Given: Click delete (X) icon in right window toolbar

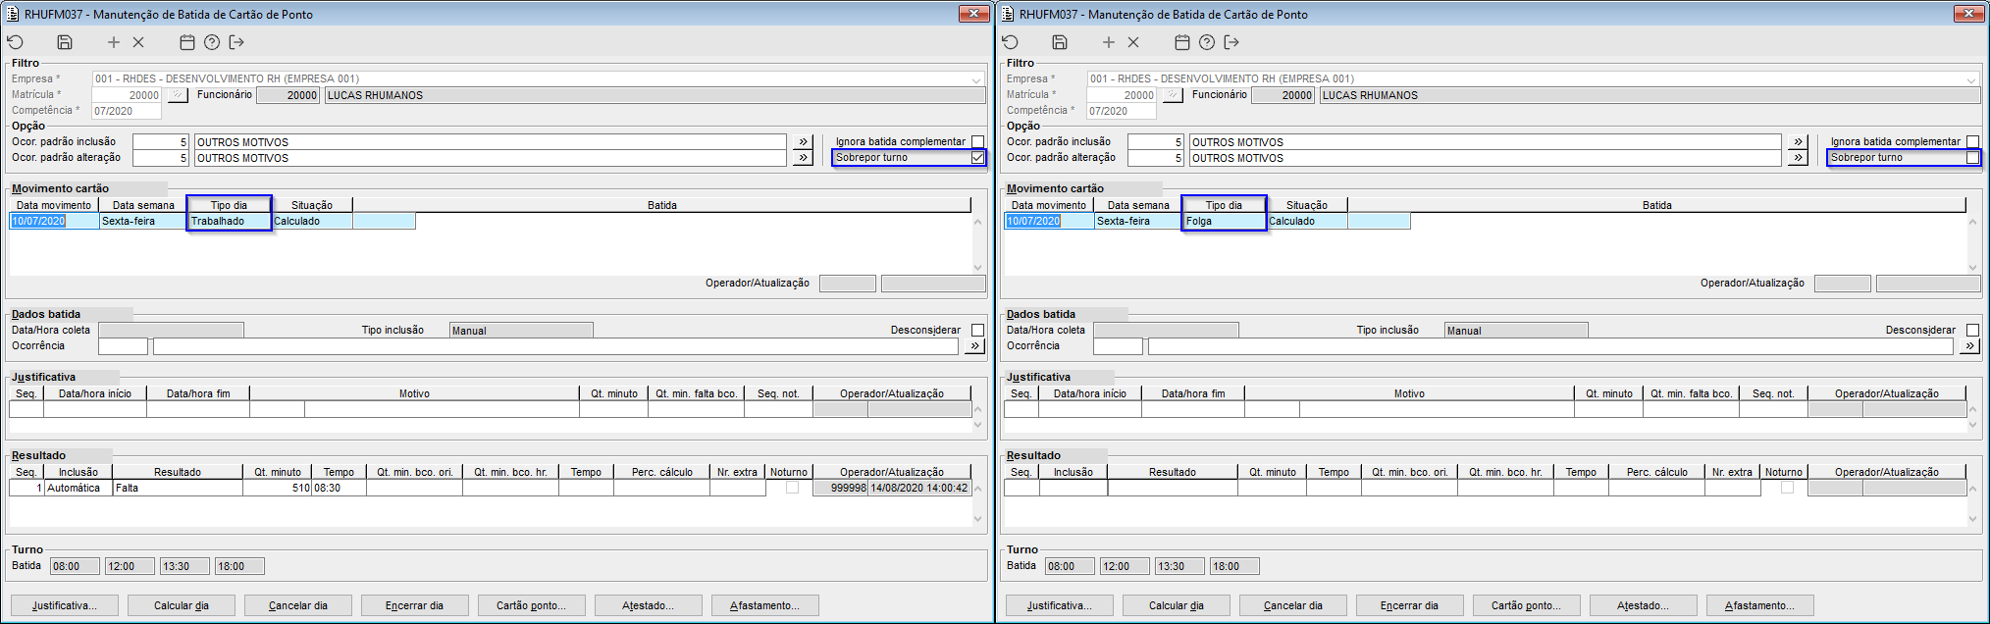Looking at the screenshot, I should pyautogui.click(x=1133, y=42).
